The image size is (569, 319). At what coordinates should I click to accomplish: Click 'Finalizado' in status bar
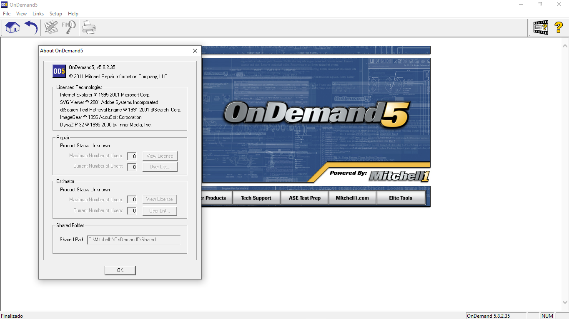[x=12, y=316]
